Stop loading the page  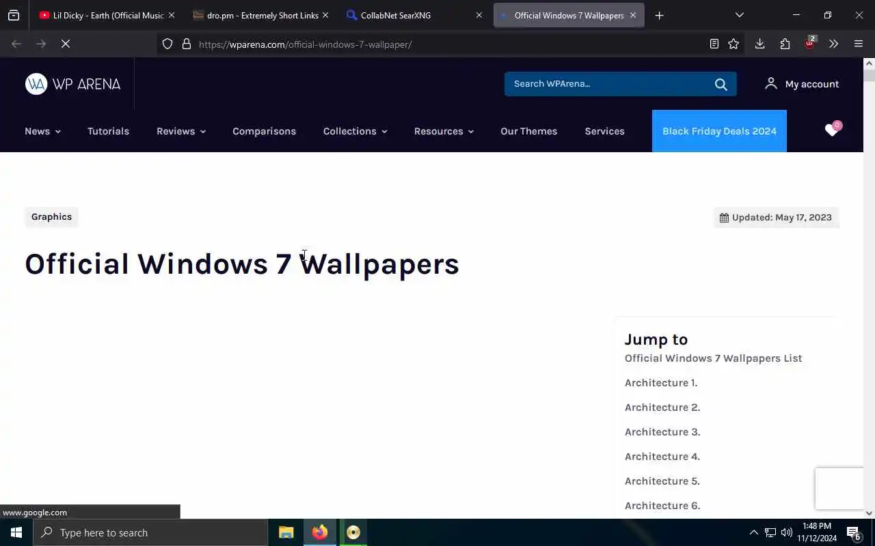66,44
